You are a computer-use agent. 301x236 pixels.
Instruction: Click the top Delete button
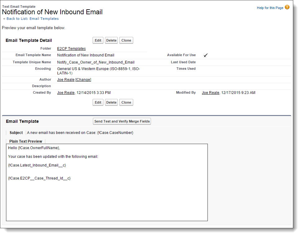tap(111, 40)
